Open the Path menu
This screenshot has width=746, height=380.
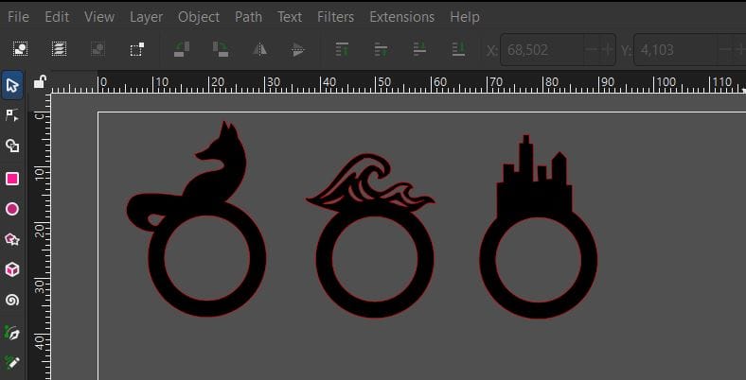point(248,17)
